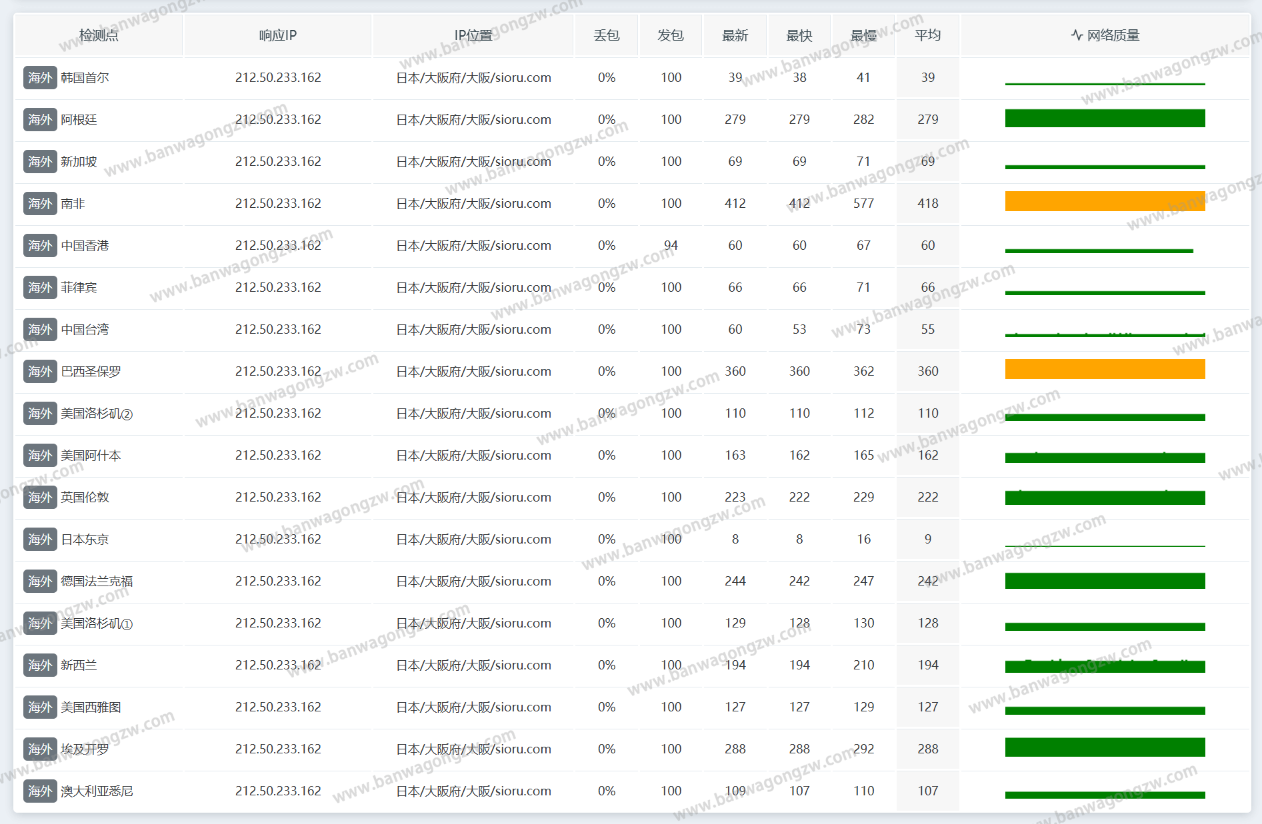Click the 海外 badge beside 中国台湾
The image size is (1262, 824).
[40, 330]
